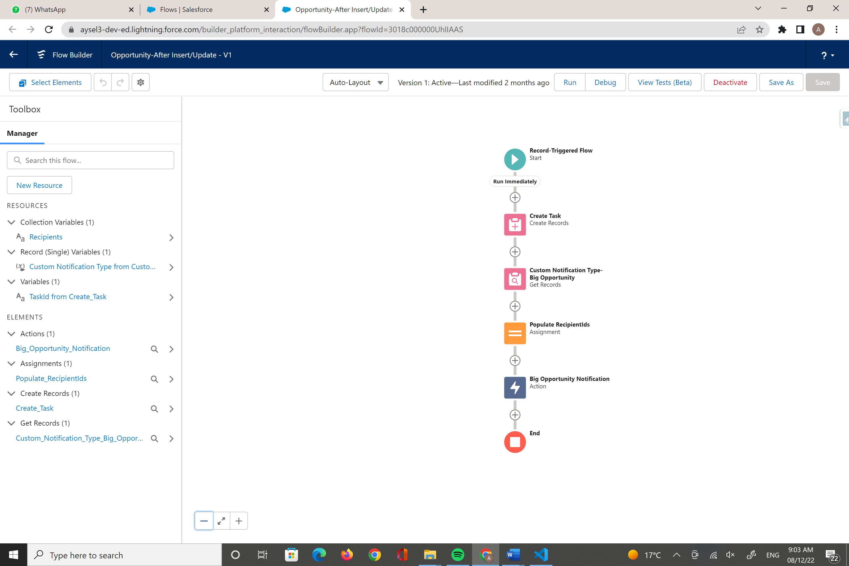The width and height of the screenshot is (849, 566).
Task: Click the Start play icon of the flow
Action: point(515,159)
